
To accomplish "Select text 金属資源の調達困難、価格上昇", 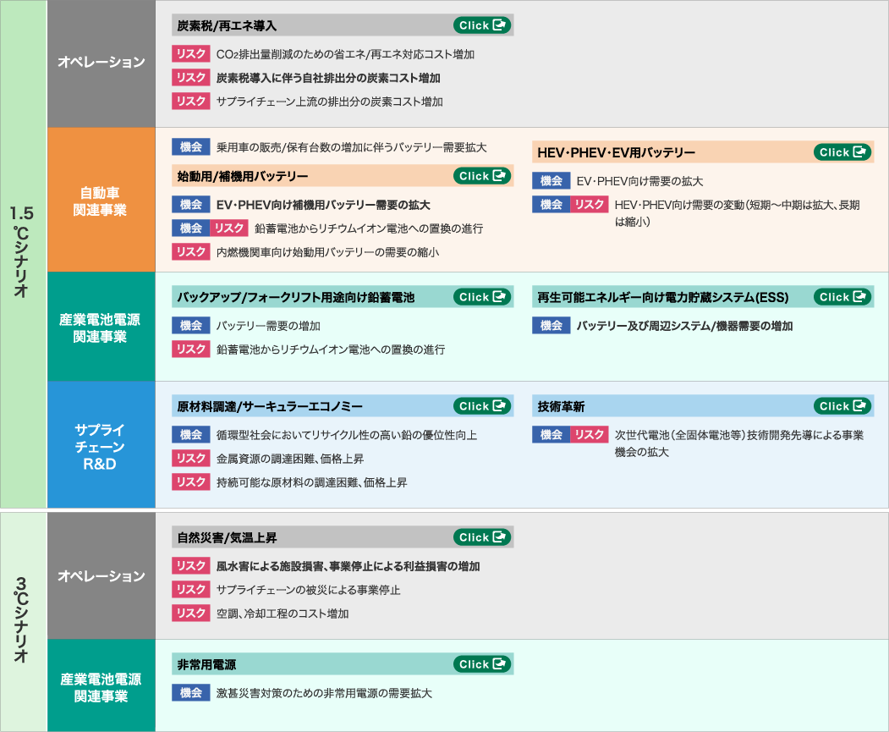I will click(290, 460).
